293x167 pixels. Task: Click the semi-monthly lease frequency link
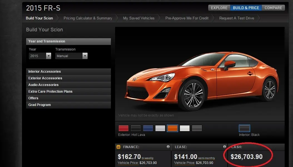[207, 158]
